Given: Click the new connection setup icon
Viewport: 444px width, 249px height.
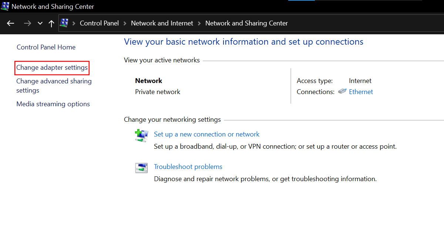Looking at the screenshot, I should coord(141,135).
